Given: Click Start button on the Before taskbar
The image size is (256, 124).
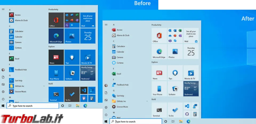Looking at the screenshot, I should [3, 106].
